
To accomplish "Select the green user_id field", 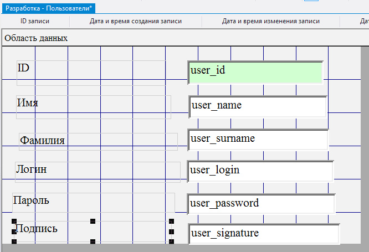I will tap(255, 72).
